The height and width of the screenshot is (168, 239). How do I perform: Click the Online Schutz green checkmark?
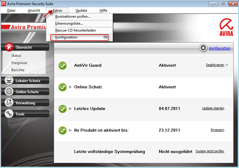pyautogui.click(x=62, y=87)
